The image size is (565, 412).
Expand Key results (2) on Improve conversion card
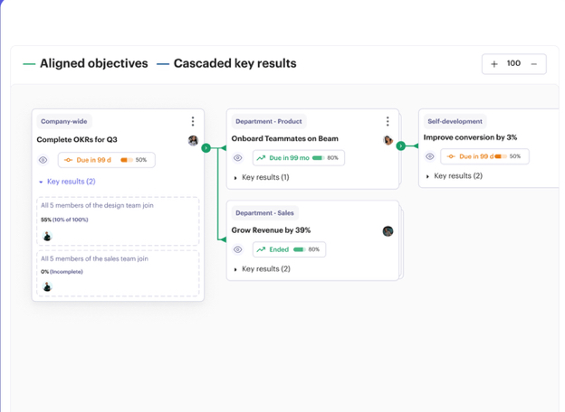point(454,176)
